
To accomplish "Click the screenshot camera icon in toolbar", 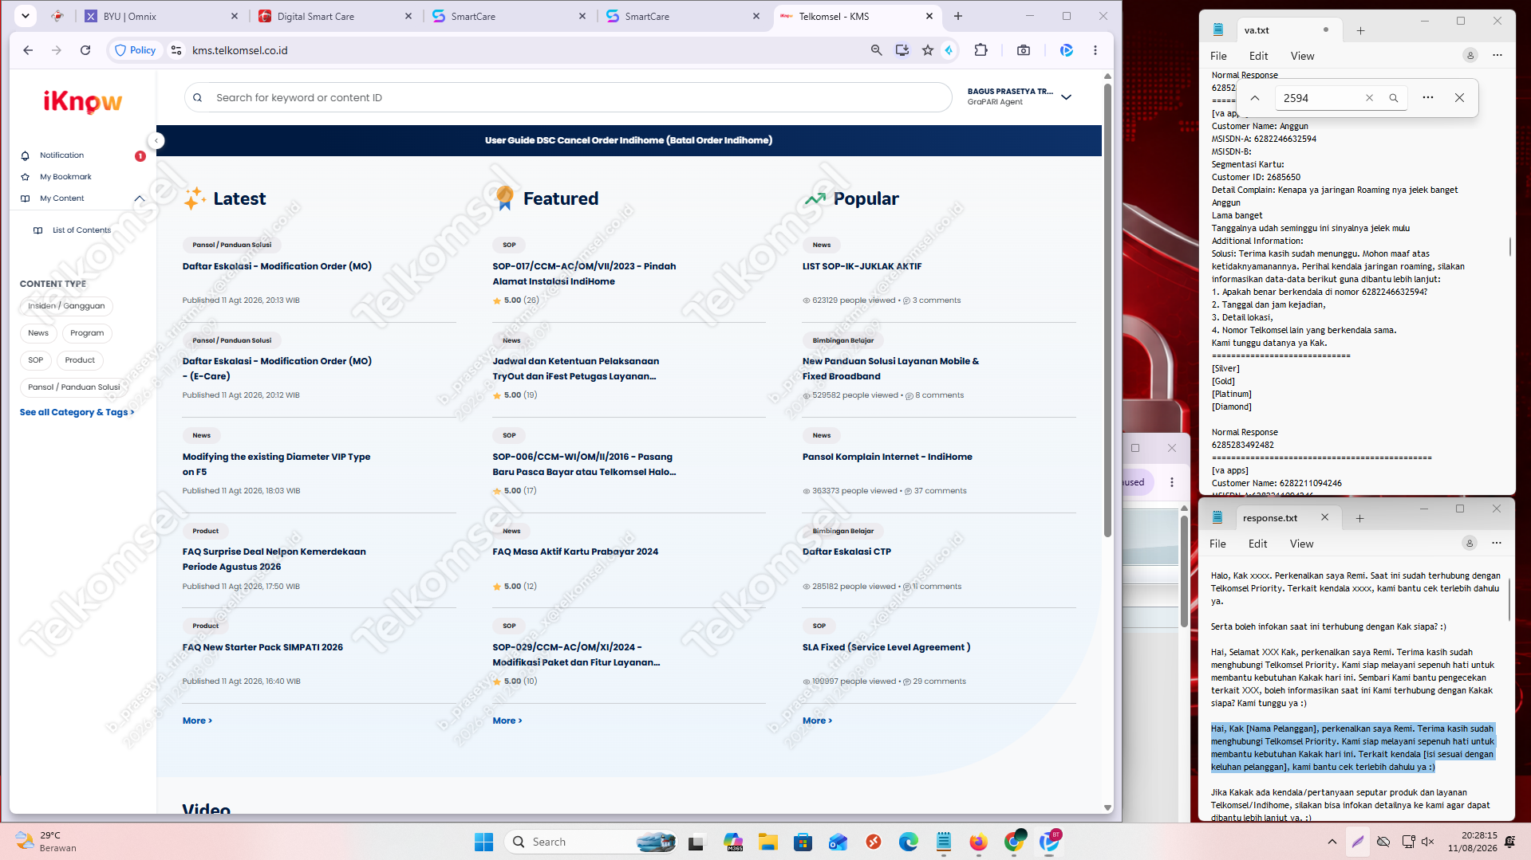I will point(1023,50).
